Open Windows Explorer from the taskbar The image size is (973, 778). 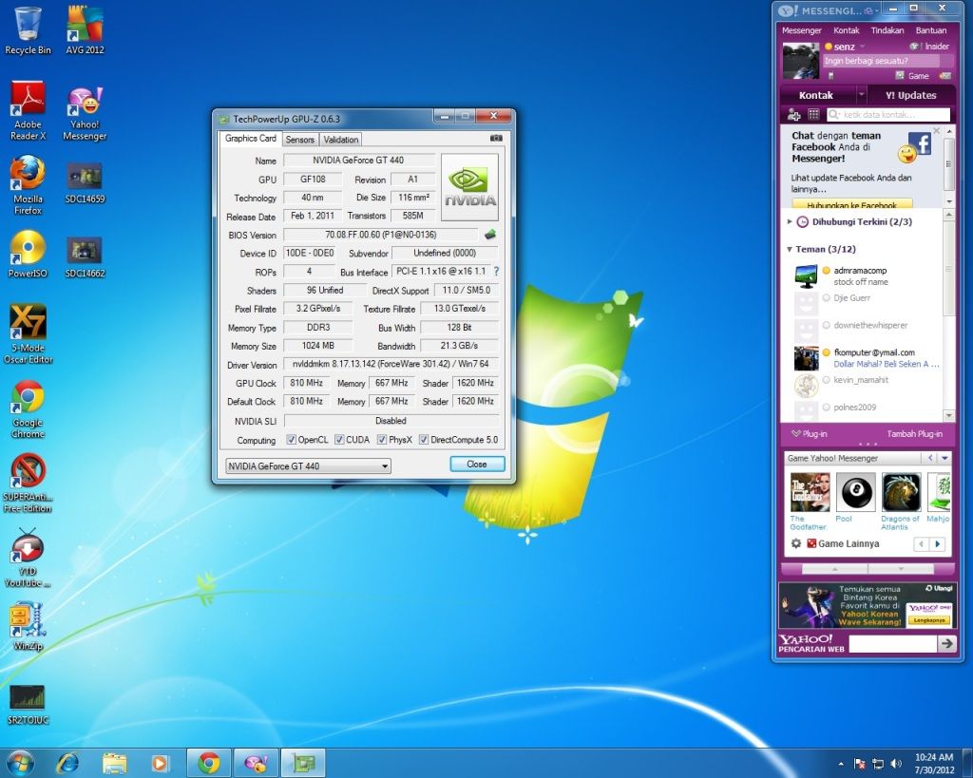coord(115,763)
